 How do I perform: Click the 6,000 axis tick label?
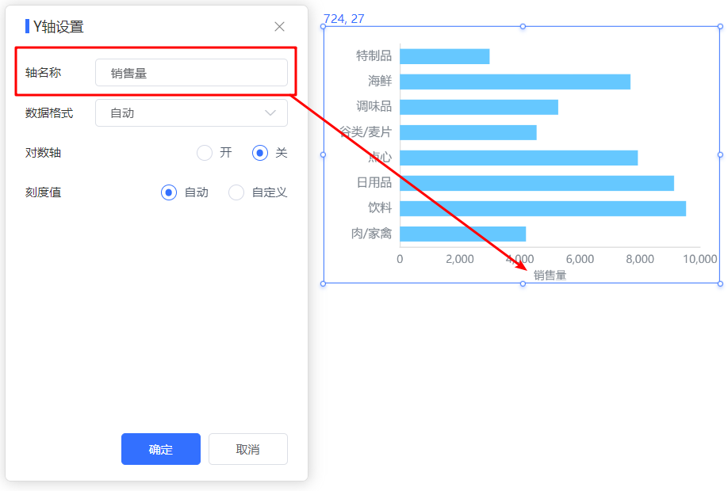pos(580,259)
